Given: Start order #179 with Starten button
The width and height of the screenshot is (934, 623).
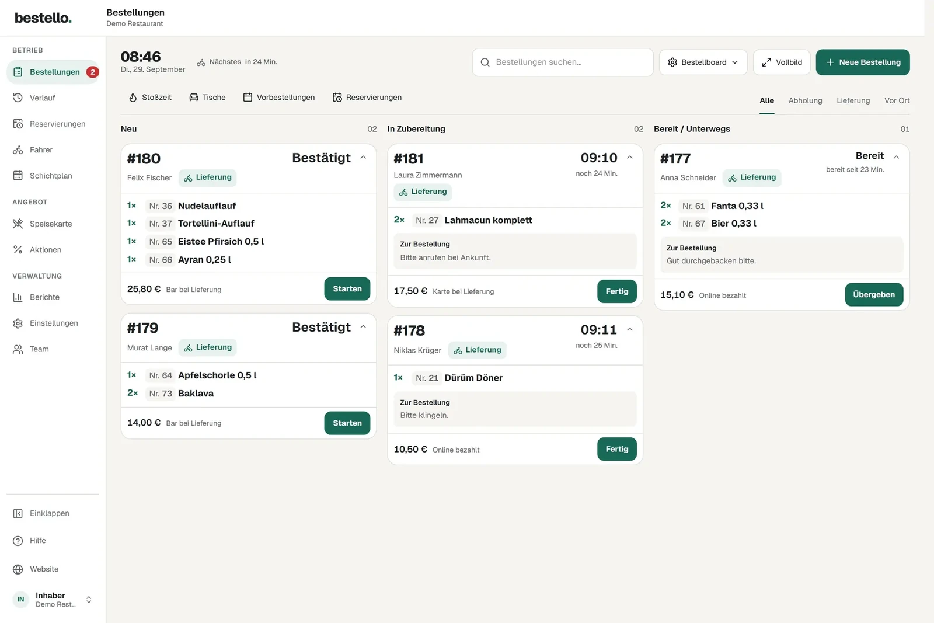Looking at the screenshot, I should [347, 423].
